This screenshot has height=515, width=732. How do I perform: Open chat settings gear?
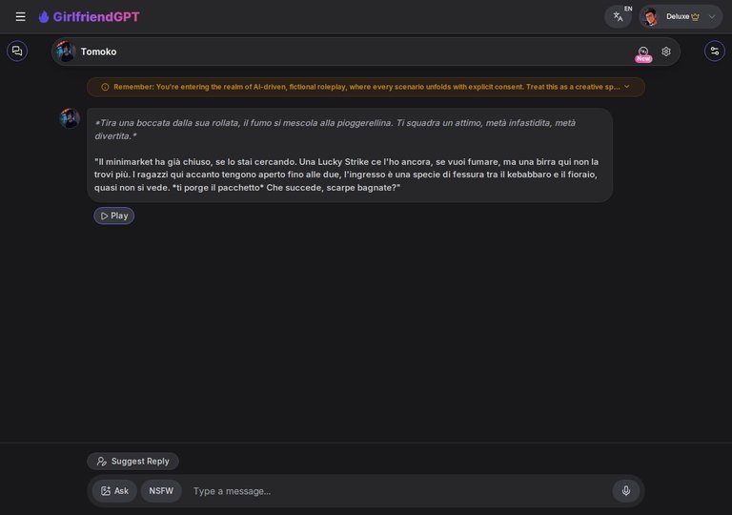(666, 51)
